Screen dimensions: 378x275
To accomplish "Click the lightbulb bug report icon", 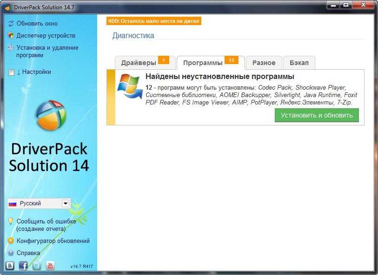I will (10, 221).
